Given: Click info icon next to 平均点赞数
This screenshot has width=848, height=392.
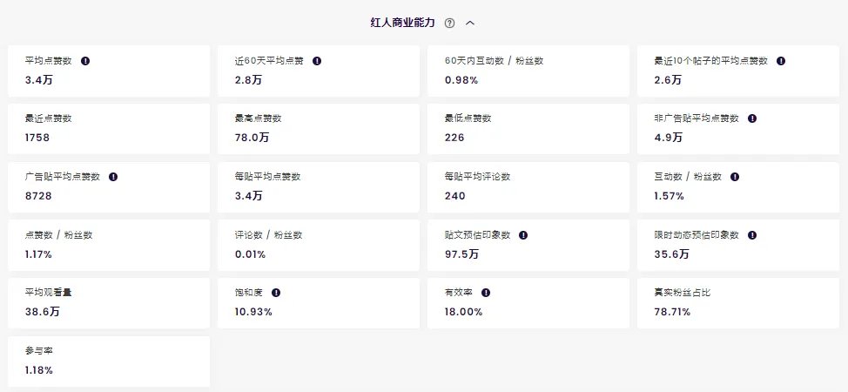Looking at the screenshot, I should coord(85,61).
